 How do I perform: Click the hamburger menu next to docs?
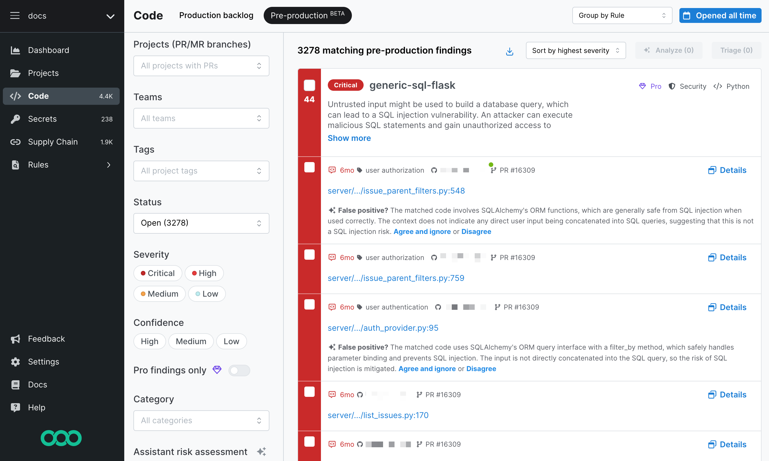pyautogui.click(x=15, y=15)
